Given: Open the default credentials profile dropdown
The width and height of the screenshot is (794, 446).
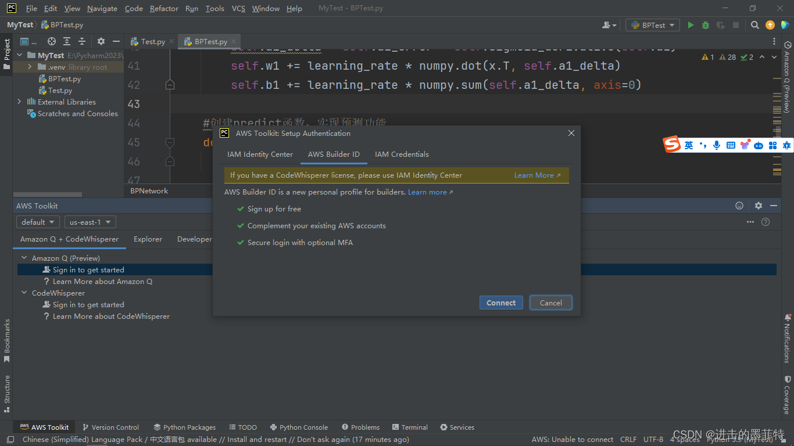Looking at the screenshot, I should click(38, 222).
